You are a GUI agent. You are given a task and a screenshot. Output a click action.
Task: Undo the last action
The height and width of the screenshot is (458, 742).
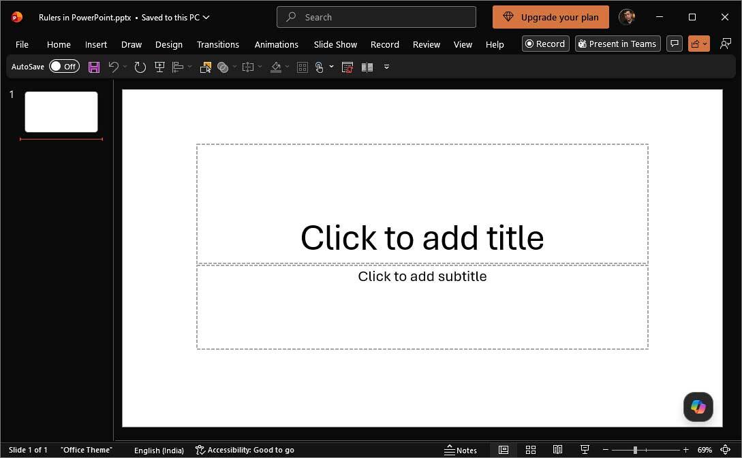114,67
